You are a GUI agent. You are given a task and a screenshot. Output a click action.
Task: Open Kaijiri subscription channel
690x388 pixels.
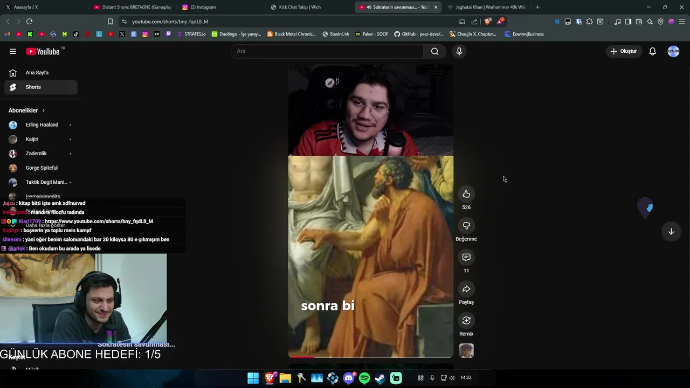pos(42,139)
